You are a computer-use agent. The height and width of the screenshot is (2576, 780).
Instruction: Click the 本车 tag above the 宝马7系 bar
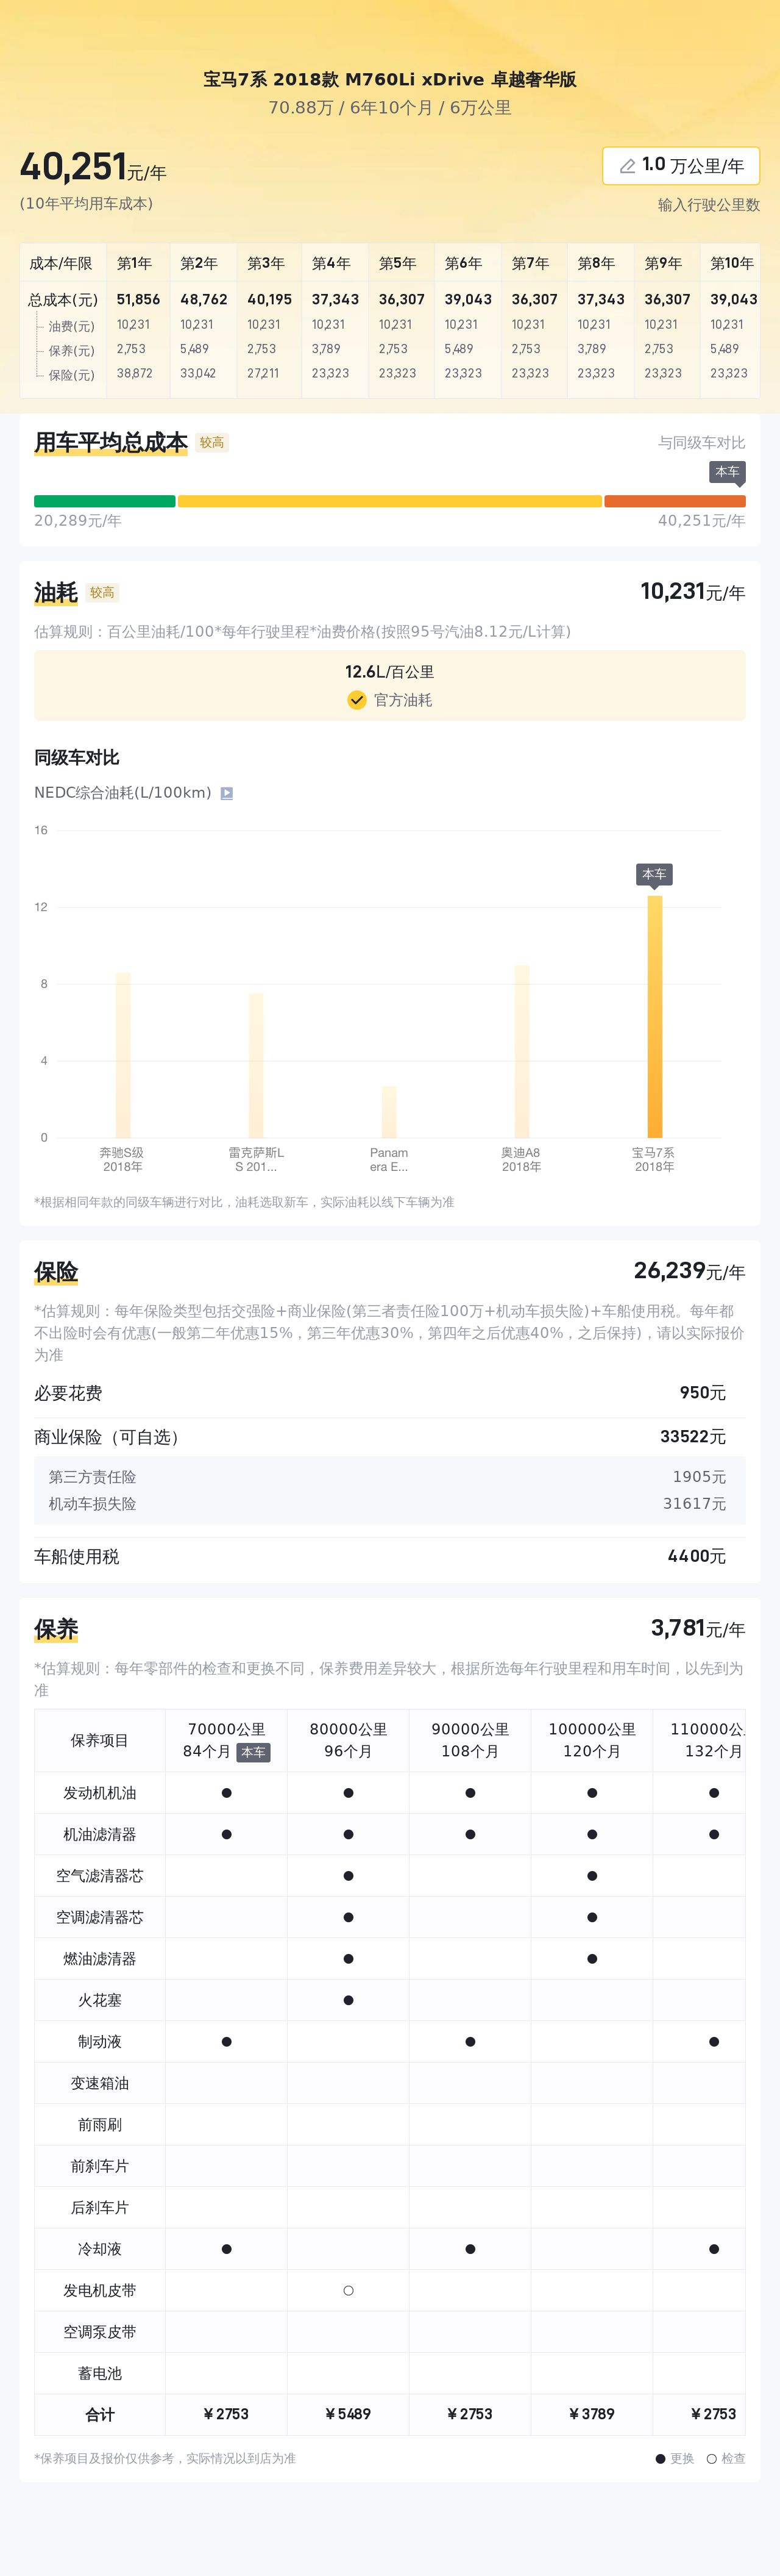[654, 874]
